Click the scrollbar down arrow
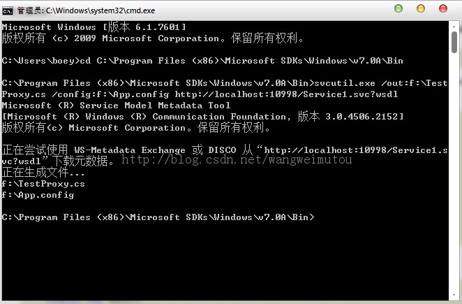The height and width of the screenshot is (304, 462). coord(454,295)
